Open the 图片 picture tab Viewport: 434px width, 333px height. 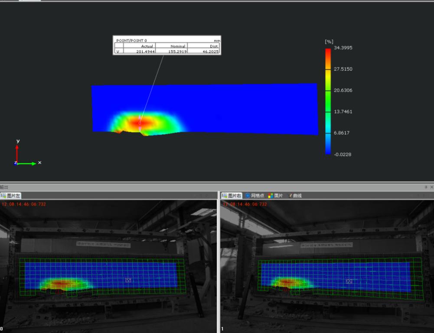(278, 196)
